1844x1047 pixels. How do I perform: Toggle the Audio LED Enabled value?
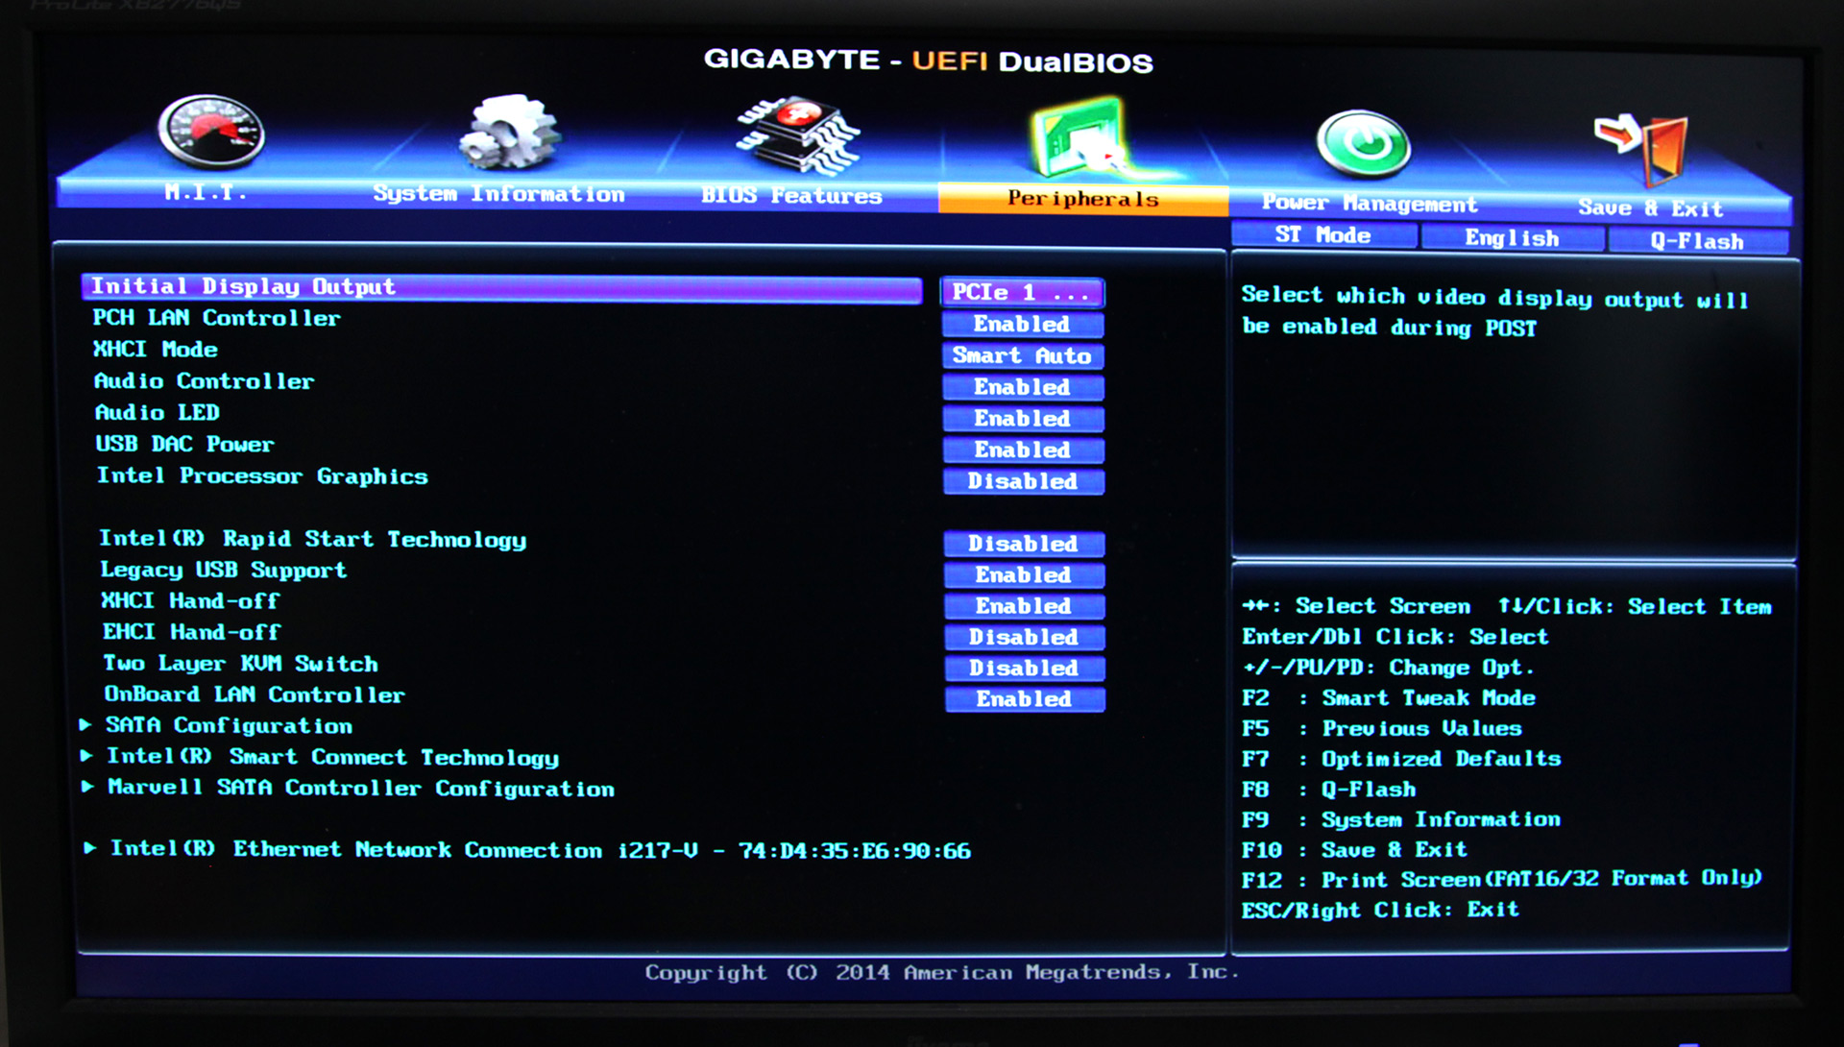1023,419
